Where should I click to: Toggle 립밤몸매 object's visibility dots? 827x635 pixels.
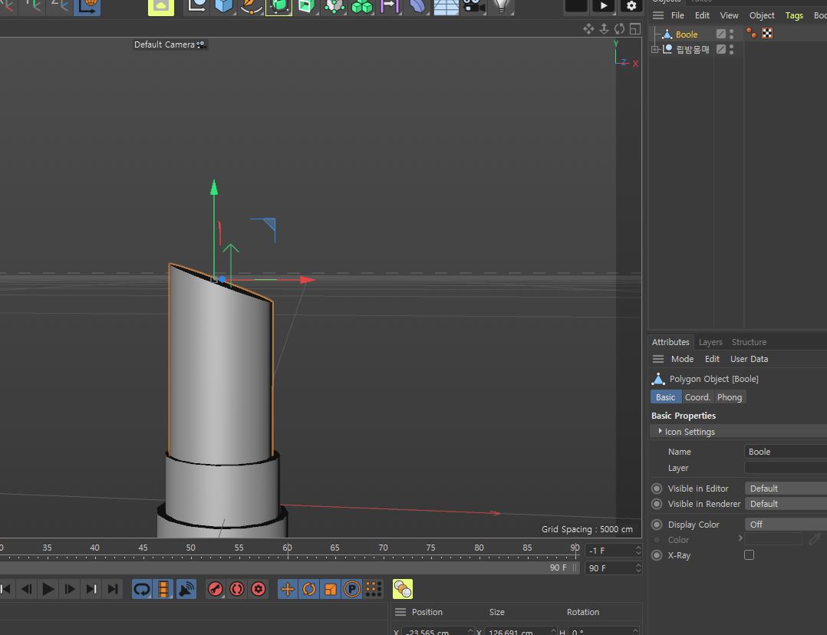tap(732, 49)
